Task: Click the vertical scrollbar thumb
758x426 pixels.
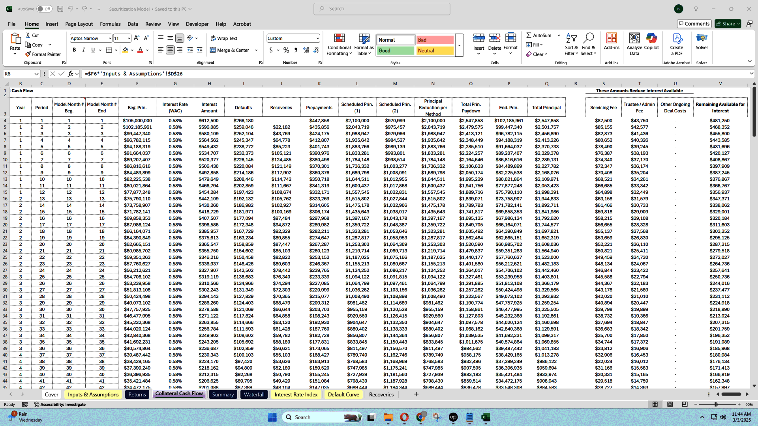Action: 754,112
